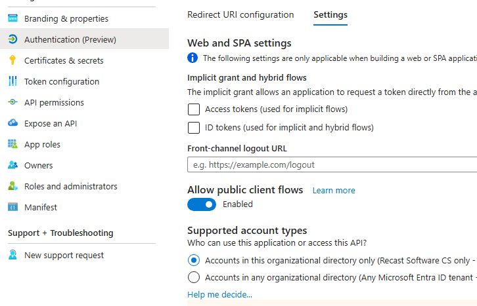477x306 pixels.
Task: Click the Roles and administrators icon
Action: pos(12,186)
